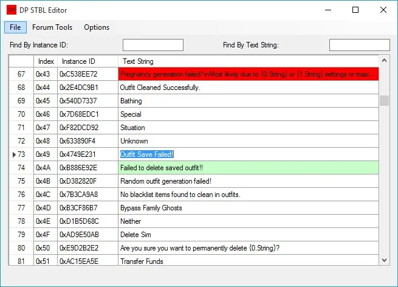Select the Bypass Family Ghosts cell
This screenshot has width=398, height=287.
click(249, 208)
